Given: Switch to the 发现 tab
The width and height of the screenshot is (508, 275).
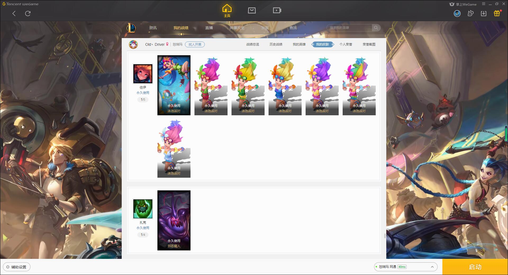Looking at the screenshot, I should tap(265, 28).
